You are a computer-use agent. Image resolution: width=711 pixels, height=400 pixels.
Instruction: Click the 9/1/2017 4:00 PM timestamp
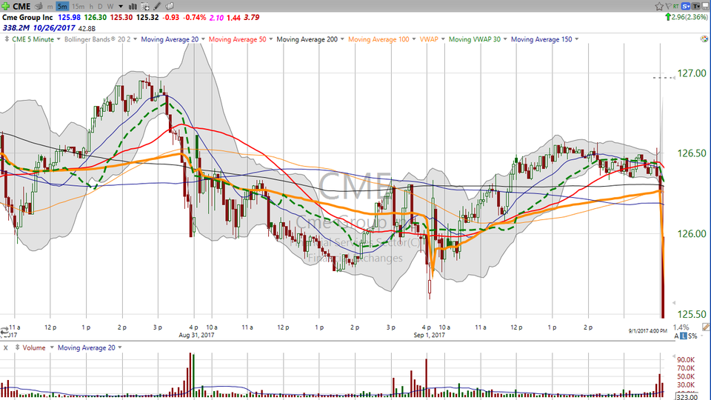click(x=647, y=330)
